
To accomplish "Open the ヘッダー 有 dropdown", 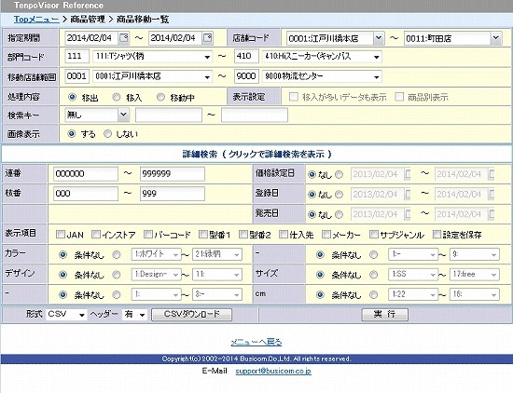I will point(134,314).
